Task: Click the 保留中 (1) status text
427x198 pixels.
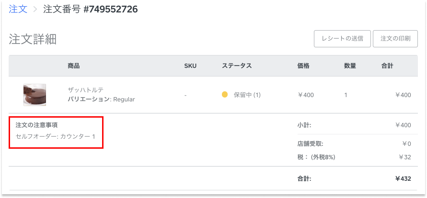Action: click(x=247, y=95)
